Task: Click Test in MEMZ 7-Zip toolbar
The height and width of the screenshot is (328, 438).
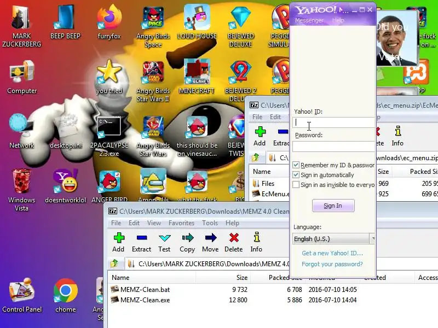Action: 164,242
